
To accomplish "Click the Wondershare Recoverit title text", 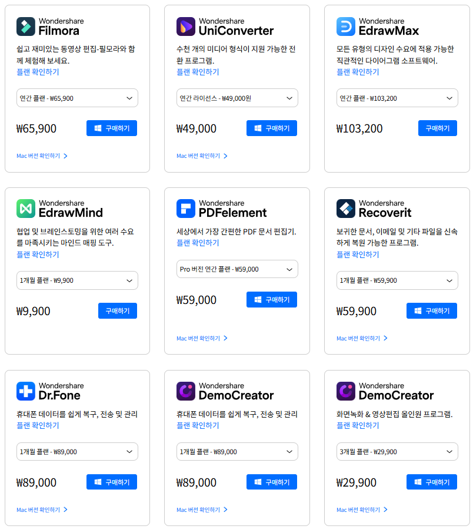I will coord(385,209).
